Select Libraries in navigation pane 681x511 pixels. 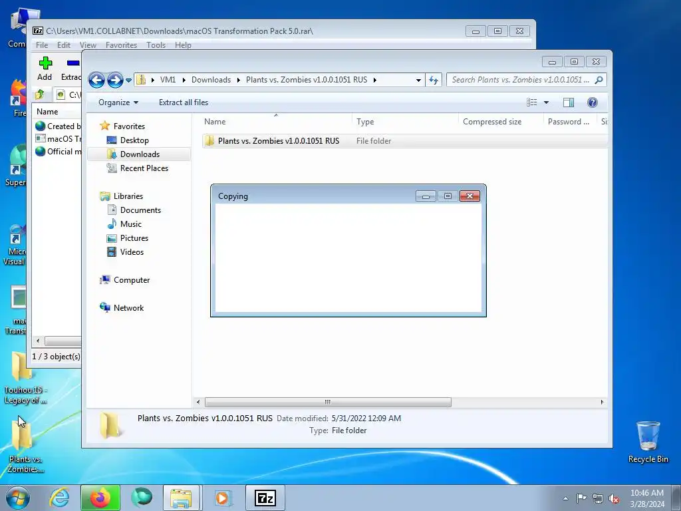point(128,196)
